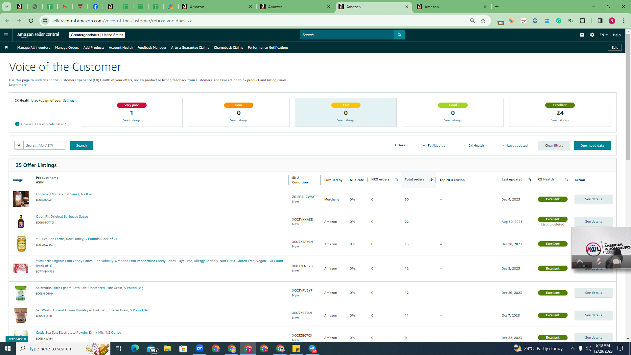This screenshot has width=631, height=355.
Task: See details for SaltWorks Epsom Bath Salt
Action: tap(594, 293)
